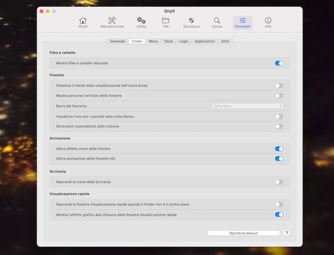Open the File folder icon
This screenshot has height=255, width=334.
coord(165,22)
